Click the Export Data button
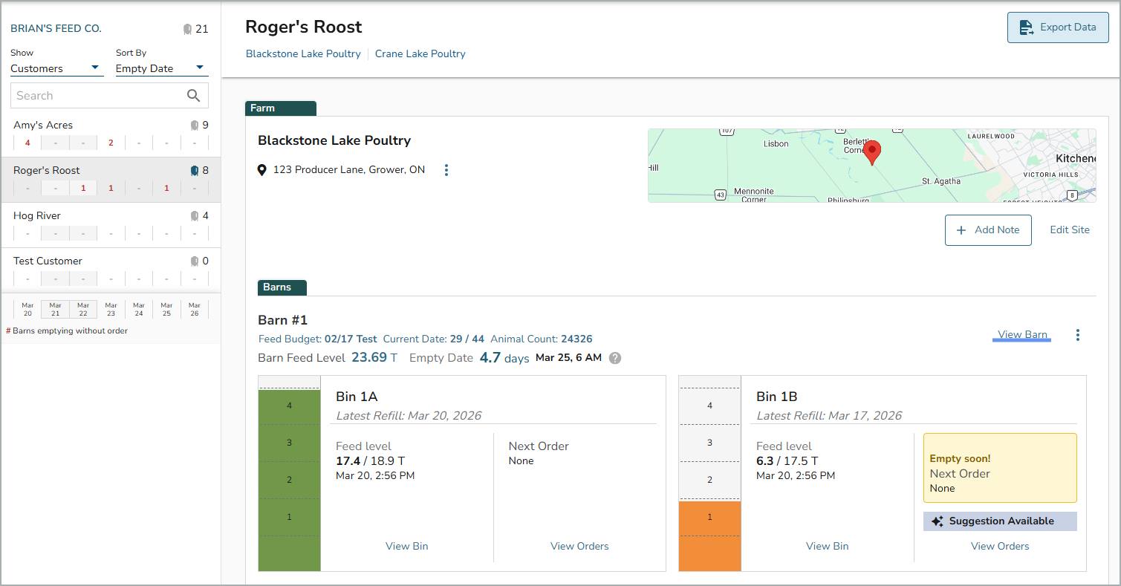The image size is (1121, 586). pos(1058,27)
